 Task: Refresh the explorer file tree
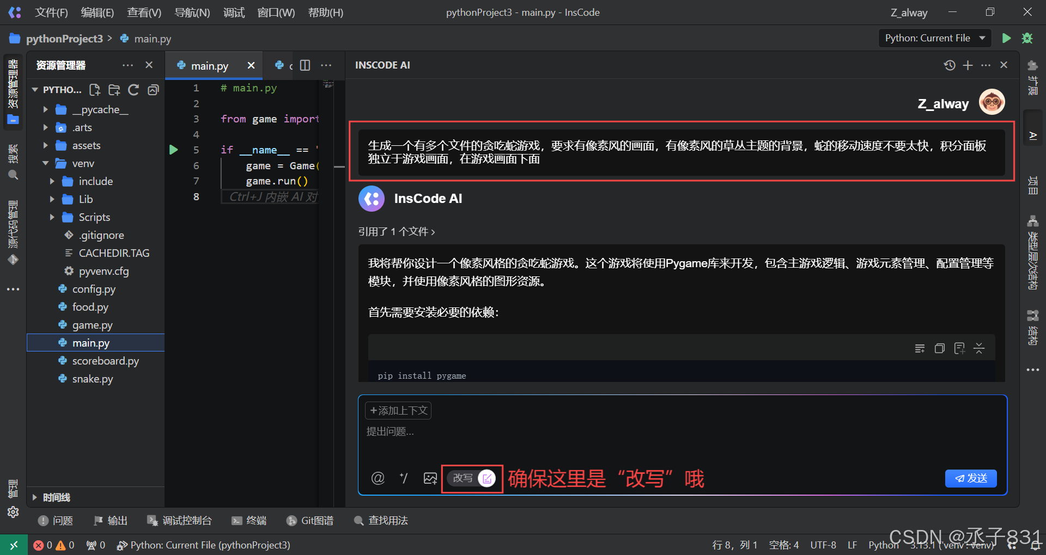click(133, 90)
